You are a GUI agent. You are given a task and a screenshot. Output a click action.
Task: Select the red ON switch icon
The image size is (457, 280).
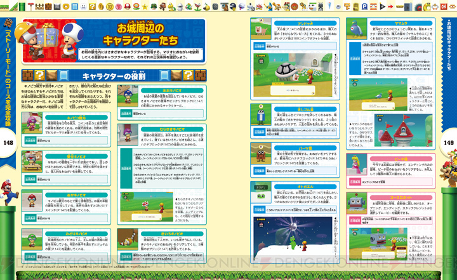[444, 6]
